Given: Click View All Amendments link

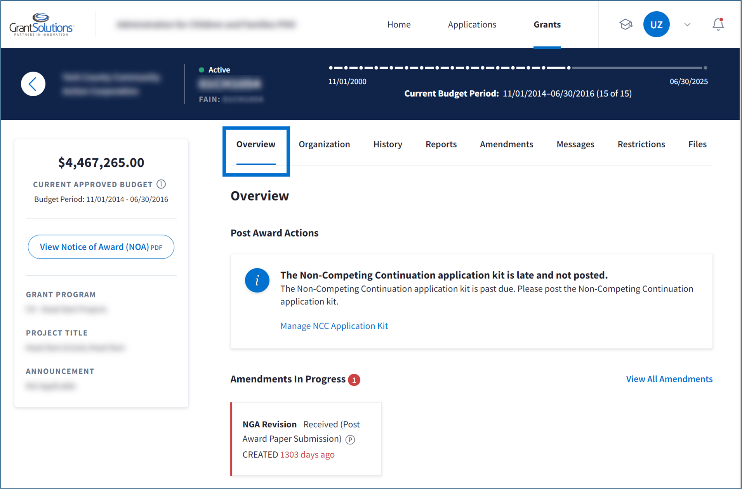Looking at the screenshot, I should [669, 379].
